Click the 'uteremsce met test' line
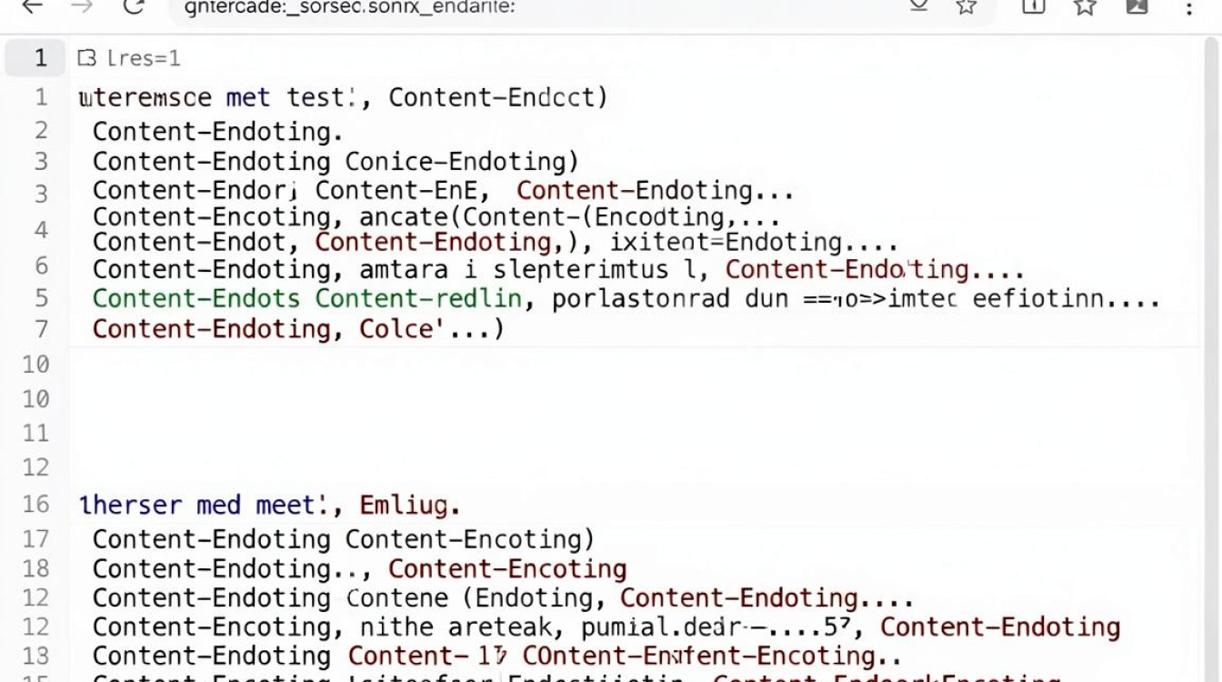The height and width of the screenshot is (682, 1222). coord(344,97)
